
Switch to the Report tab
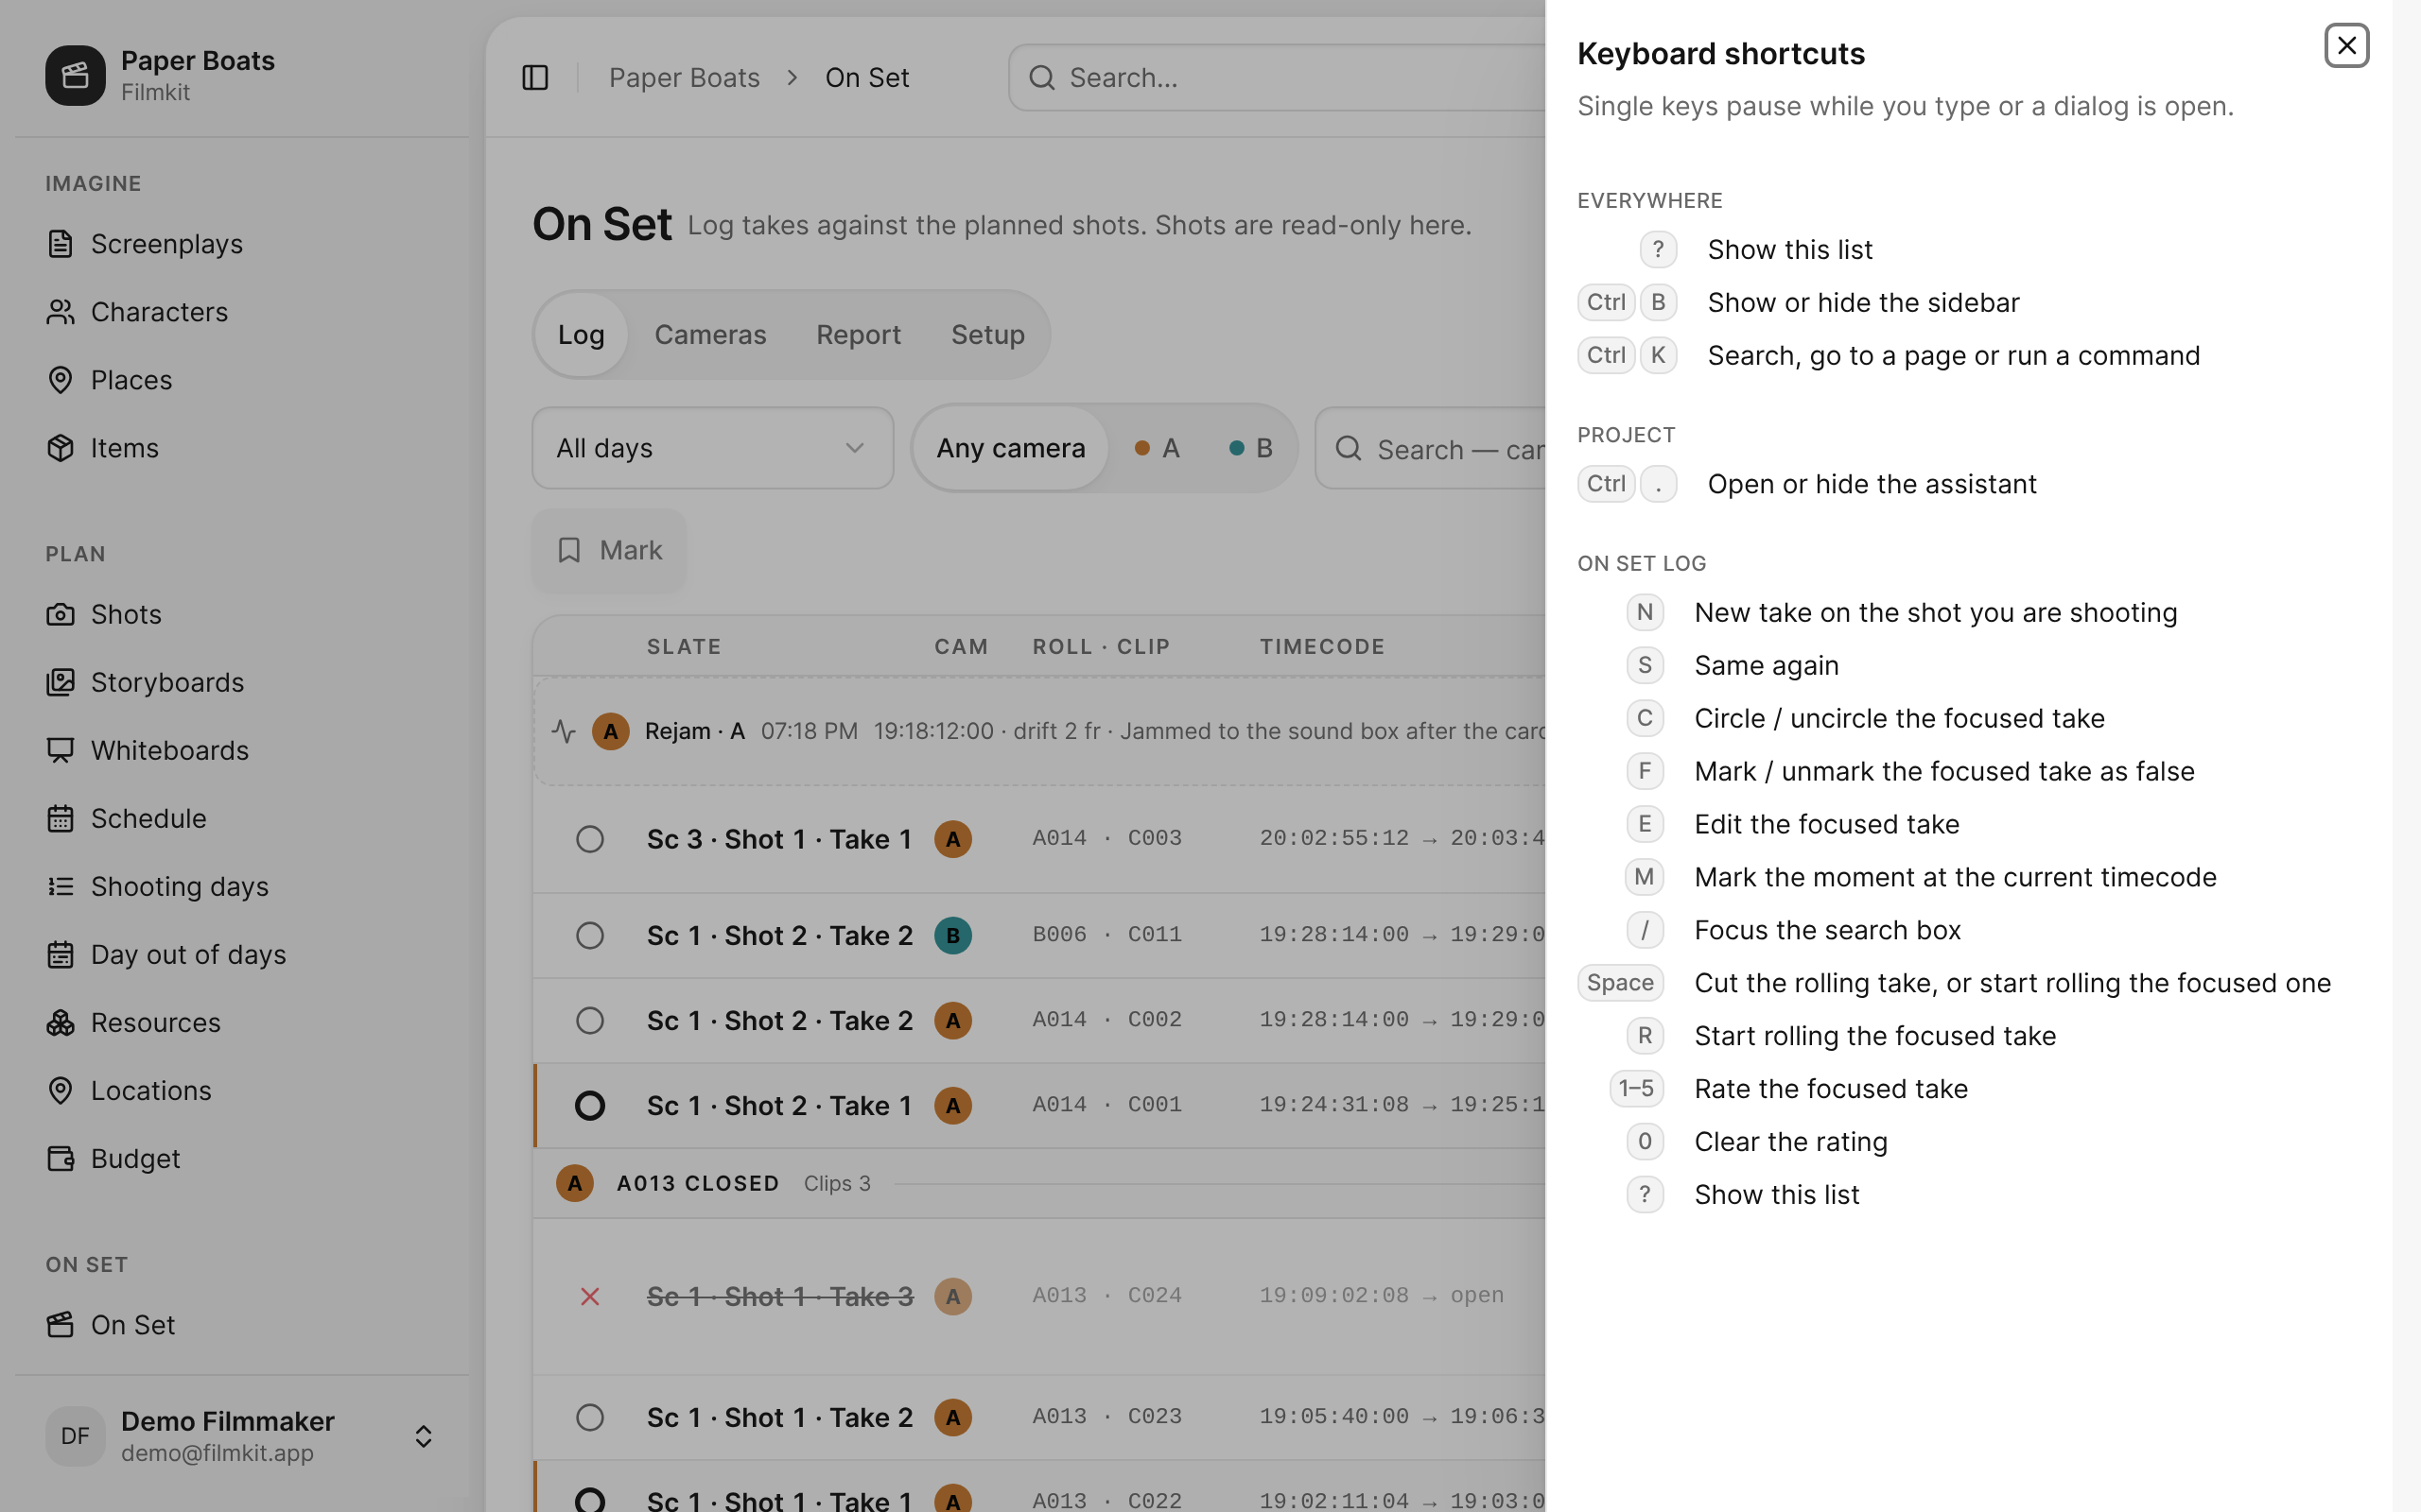pyautogui.click(x=859, y=334)
